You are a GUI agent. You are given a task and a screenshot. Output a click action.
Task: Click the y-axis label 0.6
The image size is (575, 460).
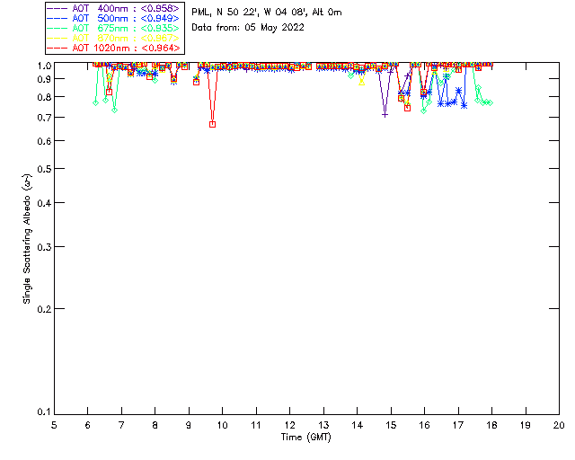(x=44, y=141)
